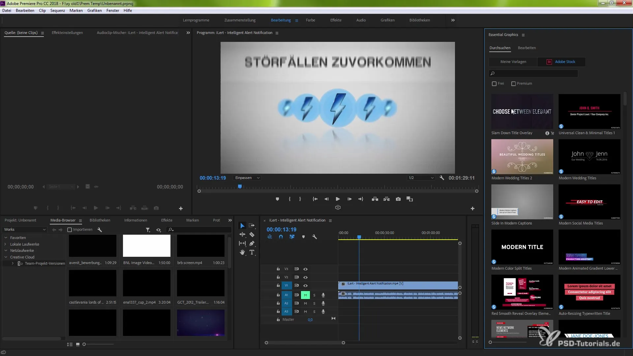Select Modern Color Split Titles thumbnail

(522, 247)
